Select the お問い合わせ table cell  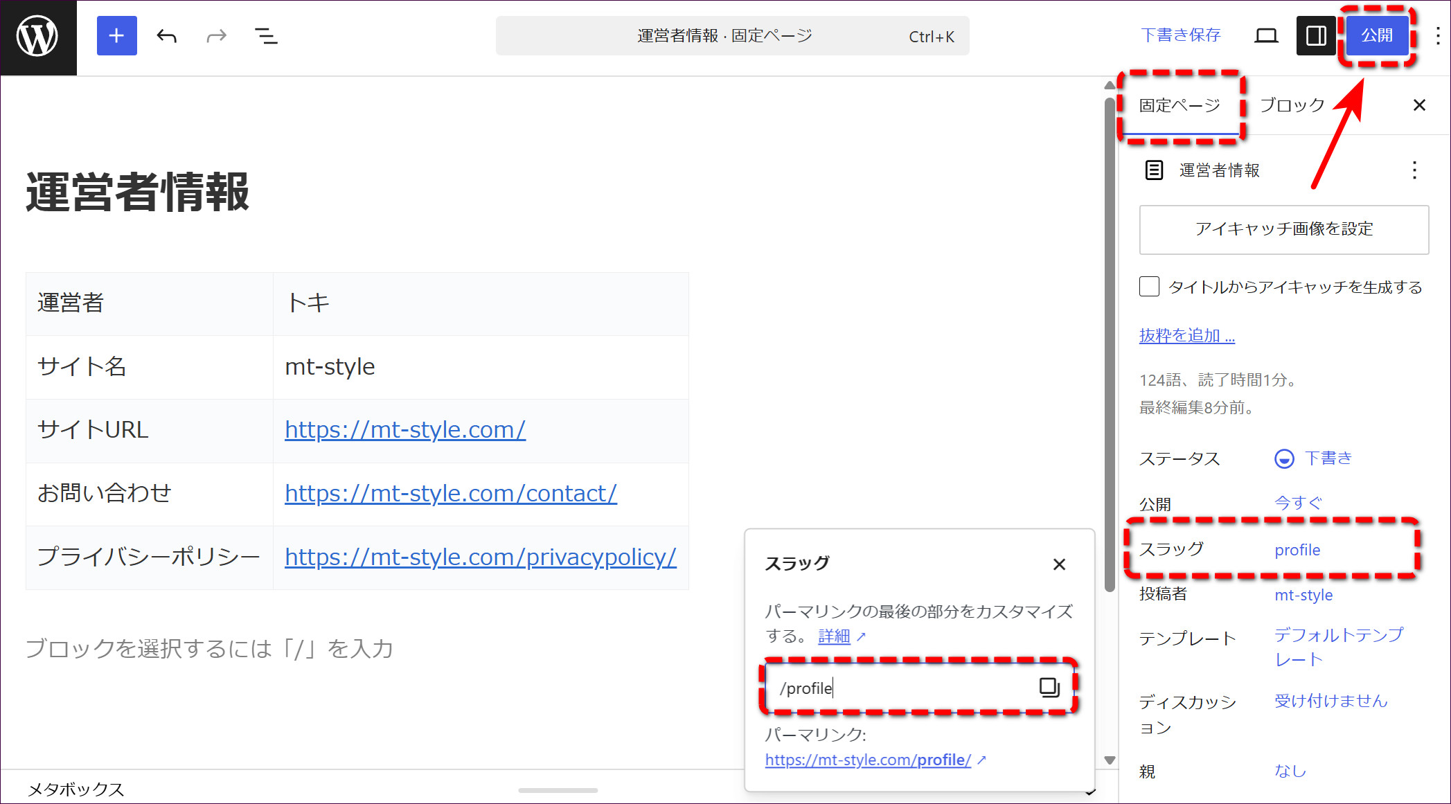[x=150, y=494]
